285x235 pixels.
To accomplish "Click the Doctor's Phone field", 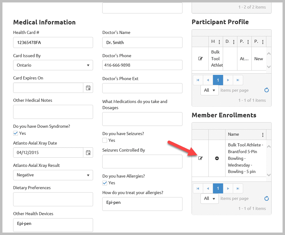I will point(142,65).
